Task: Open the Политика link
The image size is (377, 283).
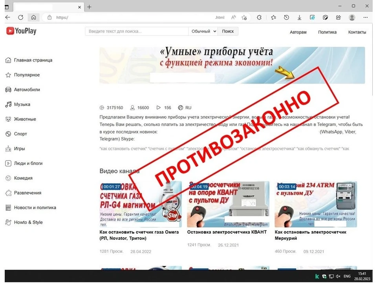Action: 327,32
